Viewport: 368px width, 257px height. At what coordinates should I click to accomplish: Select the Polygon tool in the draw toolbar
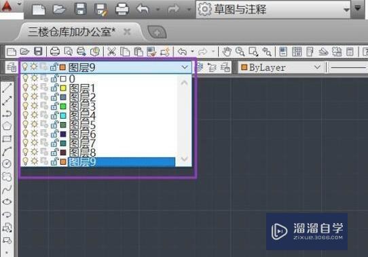pos(7,126)
